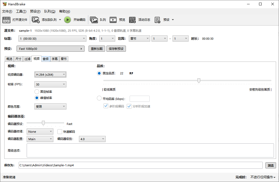279x182 pixels.
Task: Open the video encoder H.264 (x264) dropdown
Action: [50, 74]
